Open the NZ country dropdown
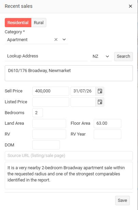This screenshot has width=138, height=210. [x=101, y=56]
